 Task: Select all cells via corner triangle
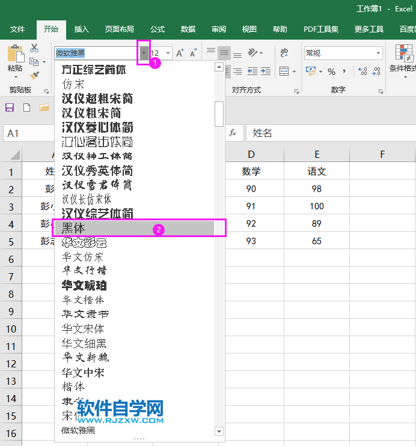point(15,155)
